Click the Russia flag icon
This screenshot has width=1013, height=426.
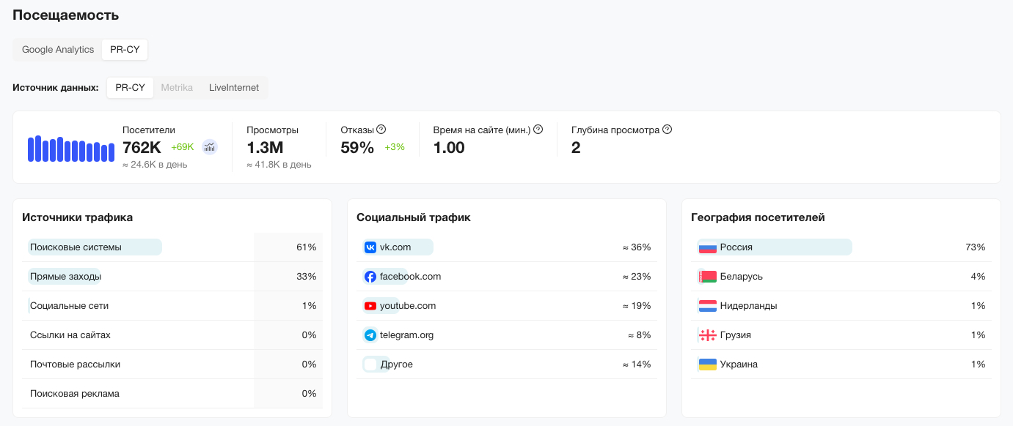[707, 247]
